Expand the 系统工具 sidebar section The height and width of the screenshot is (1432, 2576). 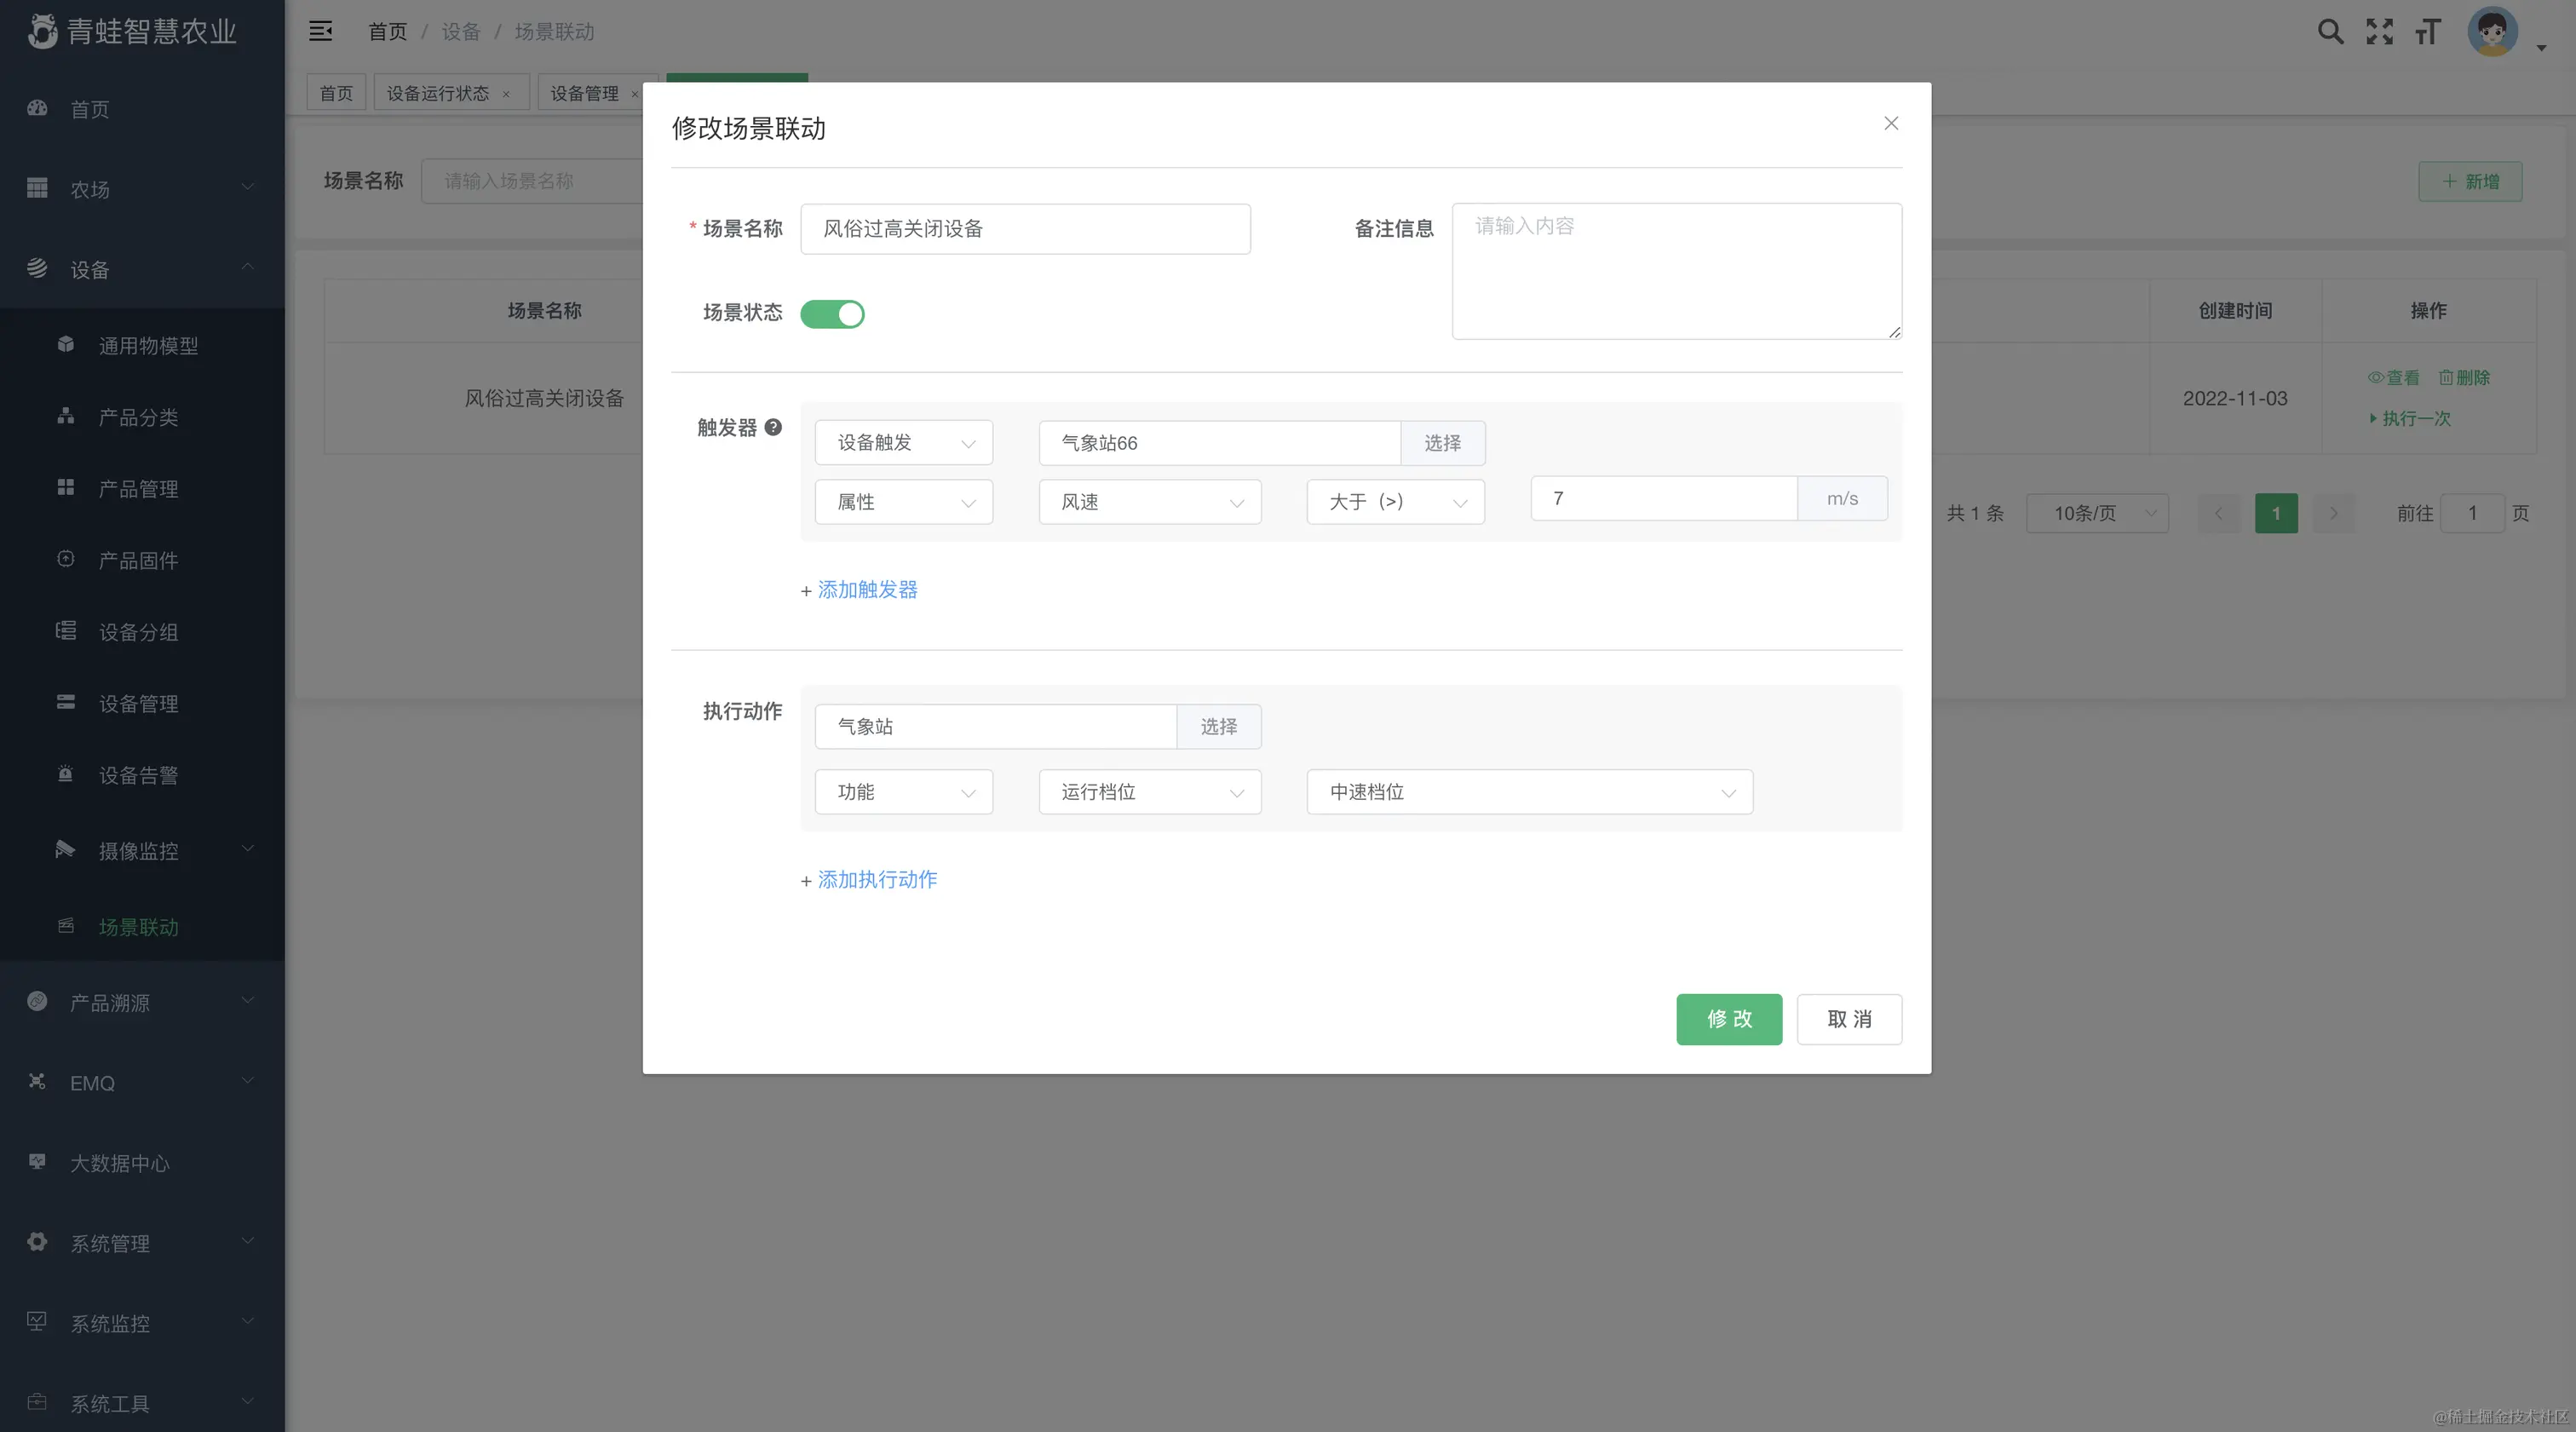tap(110, 1403)
